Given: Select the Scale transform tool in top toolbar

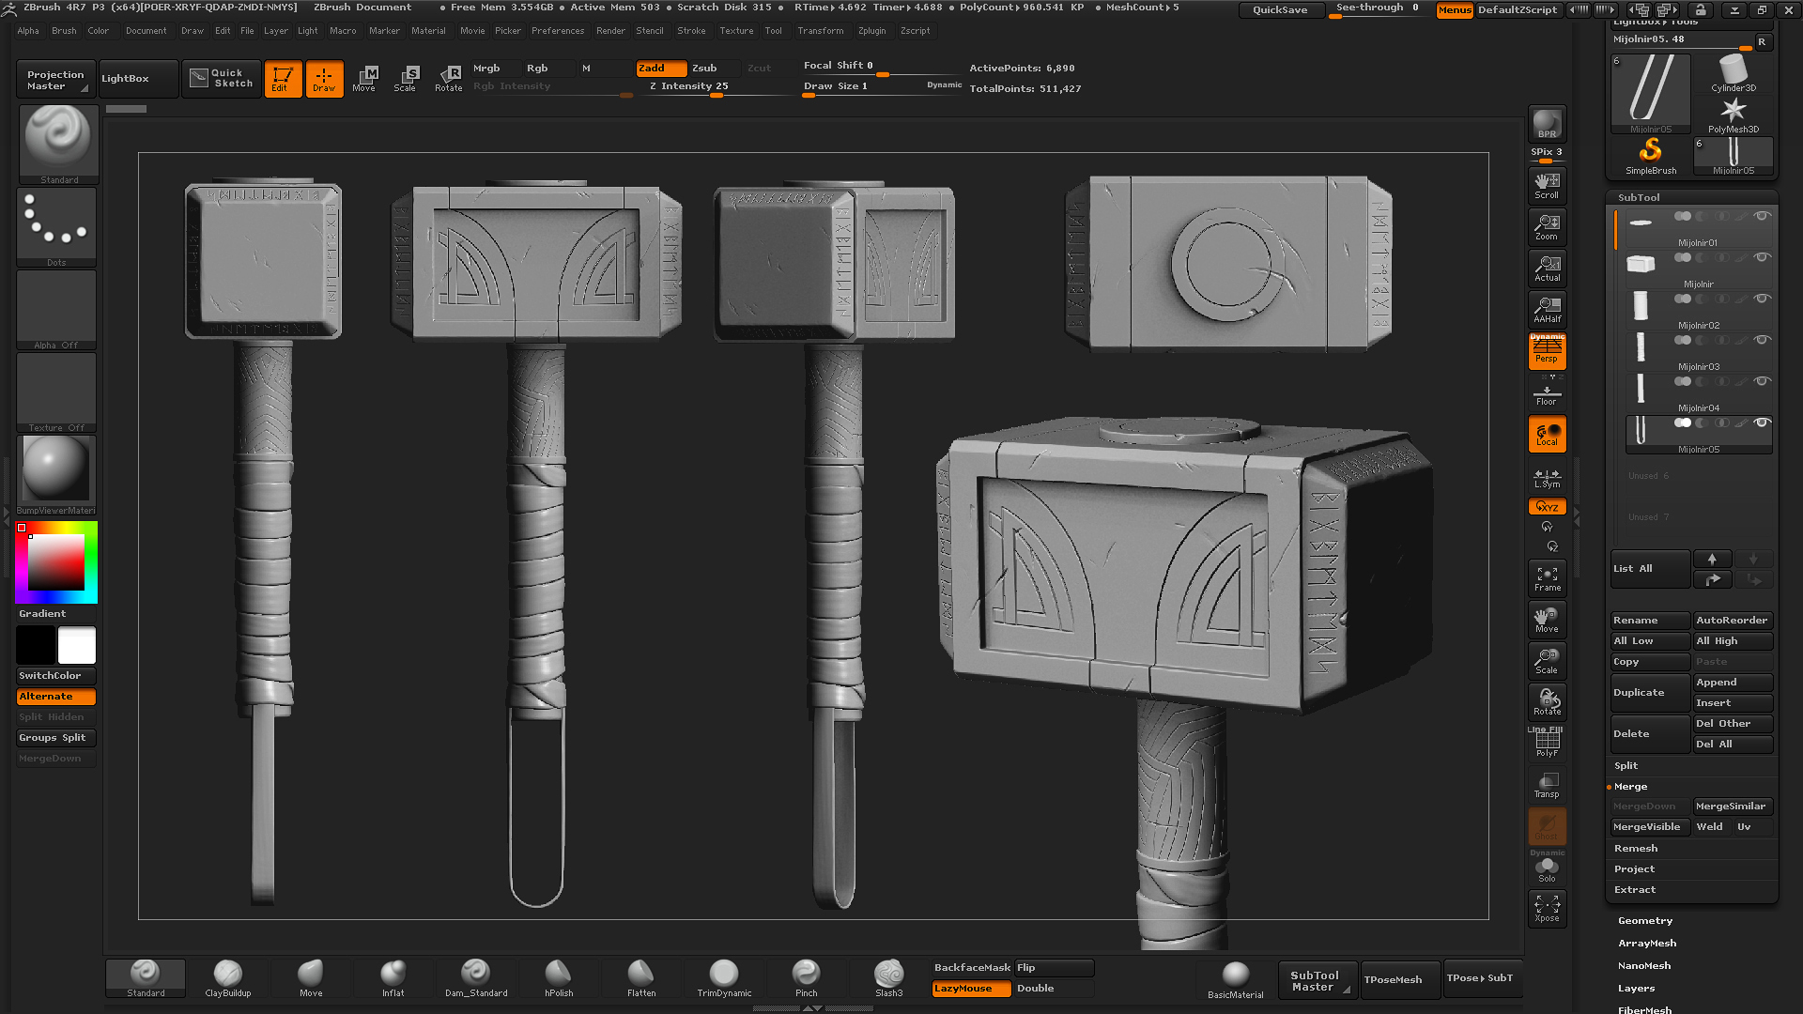Looking at the screenshot, I should [x=406, y=79].
